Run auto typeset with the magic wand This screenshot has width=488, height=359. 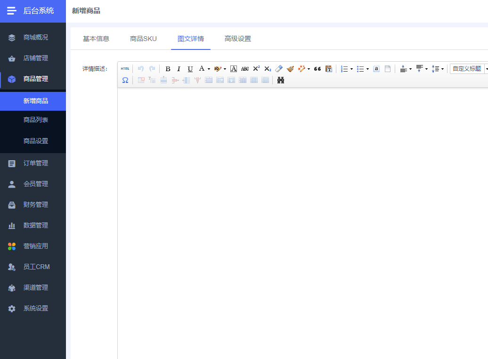(x=301, y=69)
